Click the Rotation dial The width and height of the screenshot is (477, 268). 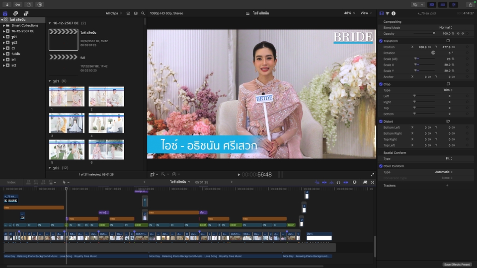(x=433, y=53)
